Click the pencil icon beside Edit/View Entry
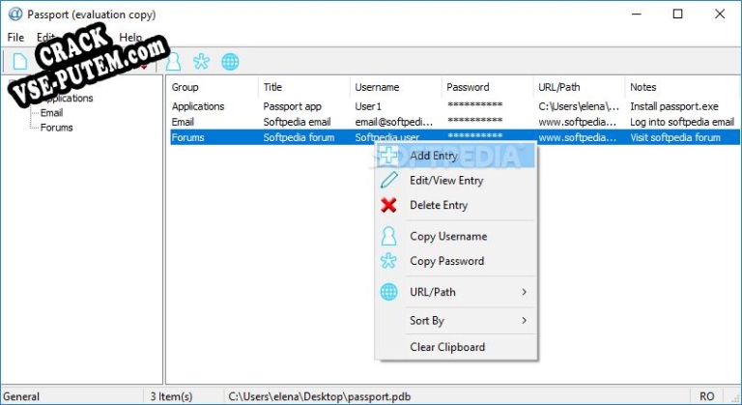 pyautogui.click(x=388, y=180)
